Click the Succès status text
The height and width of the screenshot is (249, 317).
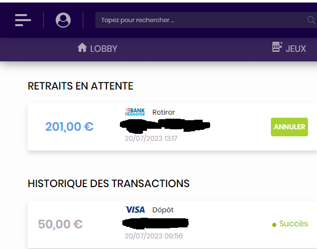(x=293, y=224)
